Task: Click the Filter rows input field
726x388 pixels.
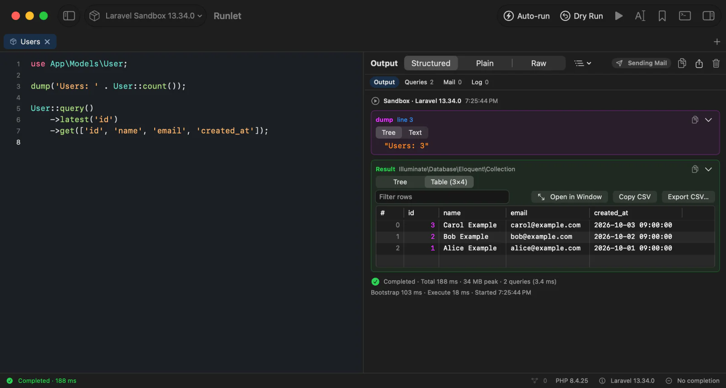Action: point(442,197)
